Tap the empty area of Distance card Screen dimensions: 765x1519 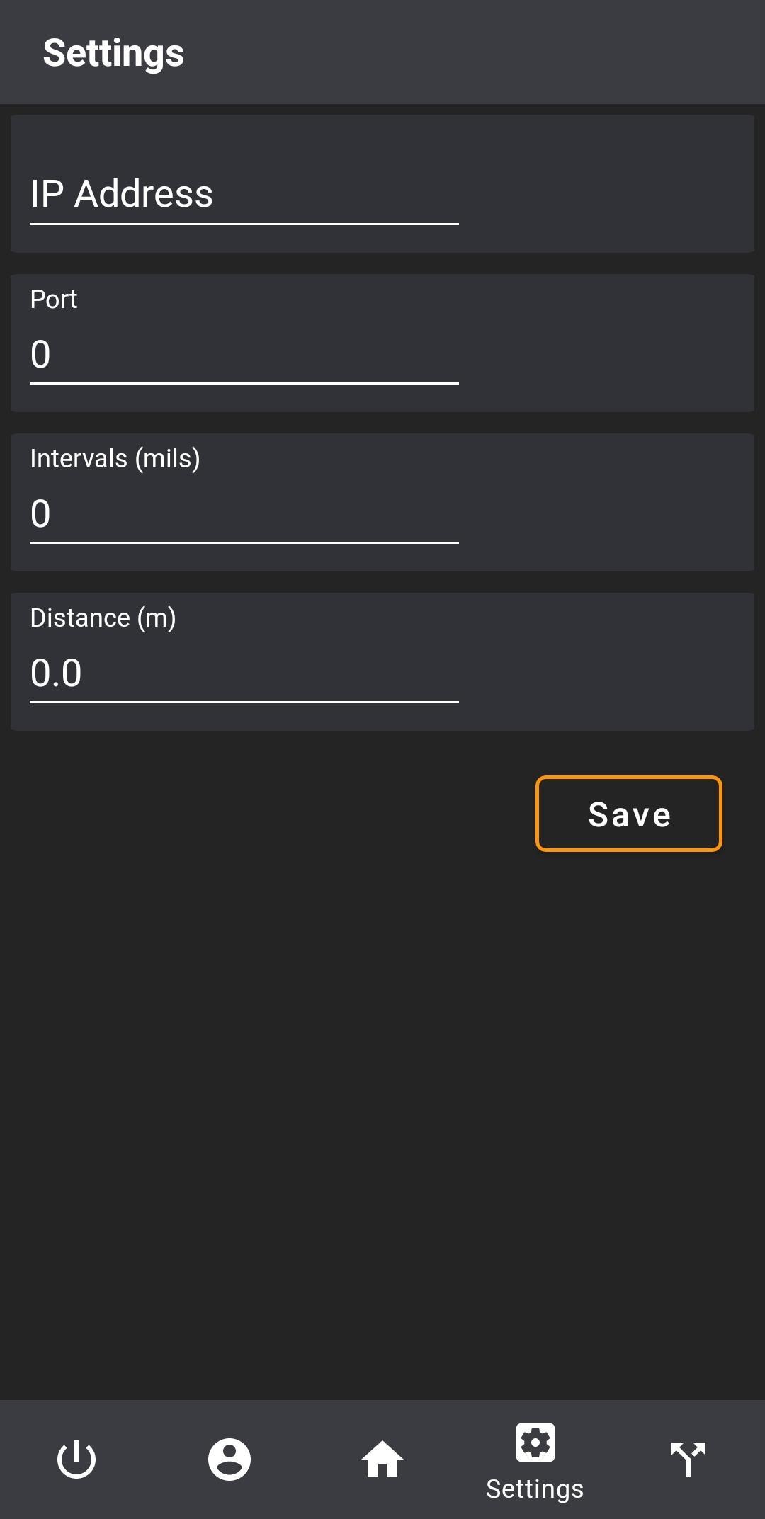606,662
